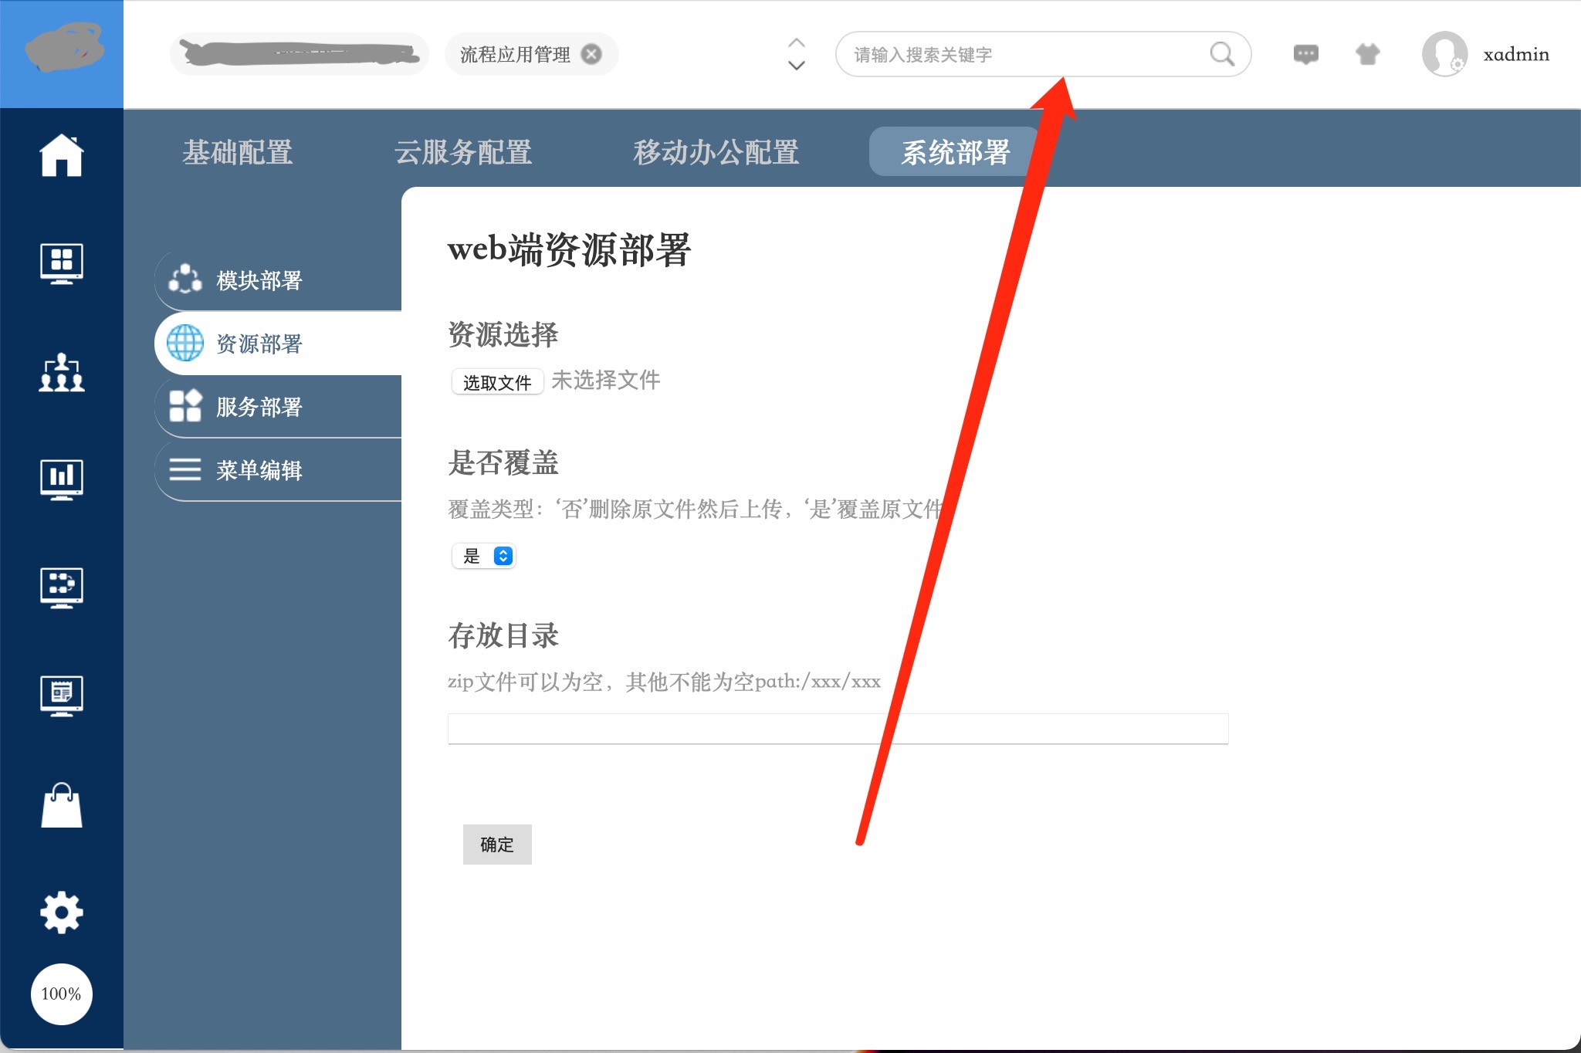The image size is (1581, 1053).
Task: Click the shirt theme icon in the header
Action: (1367, 54)
